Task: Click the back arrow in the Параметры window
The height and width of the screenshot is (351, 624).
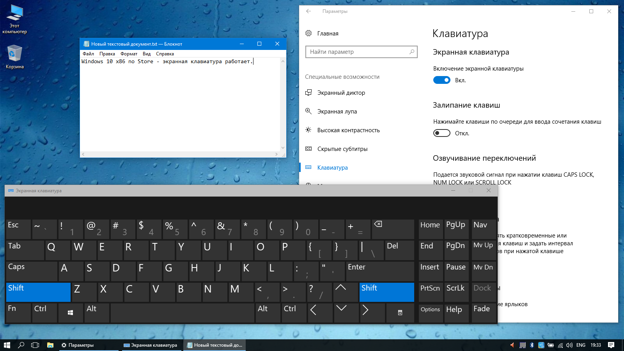Action: (x=308, y=11)
